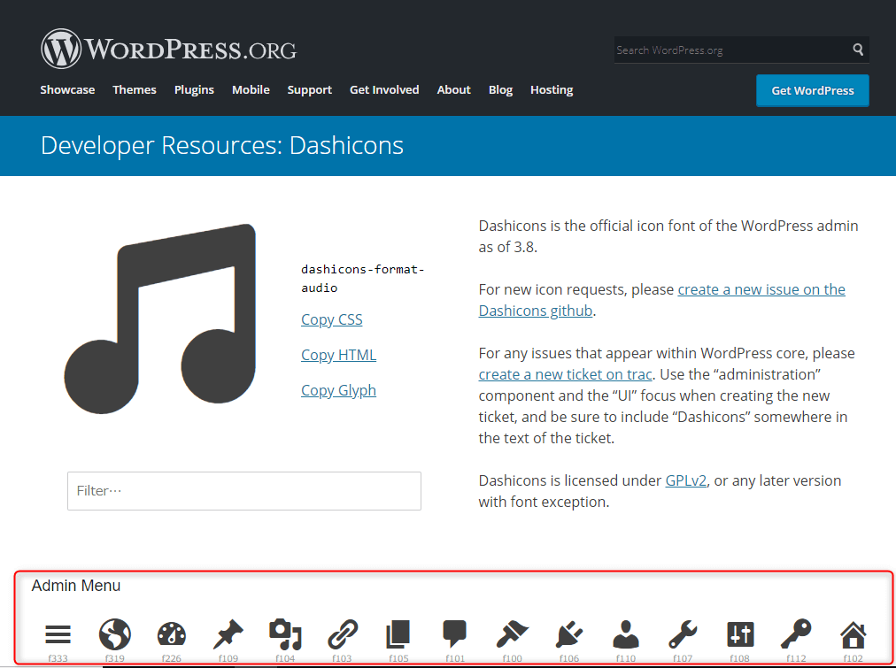Click the camera and music media dashicon

pos(285,634)
